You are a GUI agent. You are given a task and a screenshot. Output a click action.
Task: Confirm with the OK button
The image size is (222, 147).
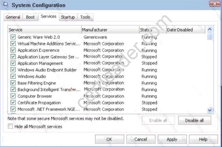[x=110, y=139]
